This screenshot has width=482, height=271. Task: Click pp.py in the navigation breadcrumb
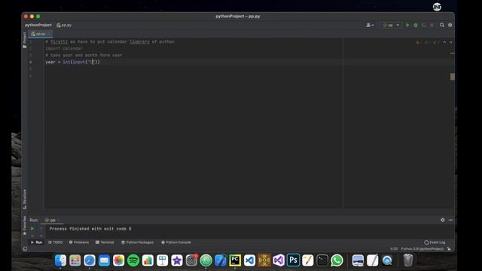click(64, 25)
